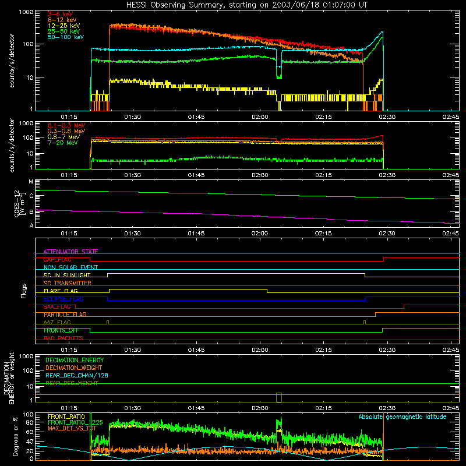Click the A flare-class tick label
Viewport: 466px width, 466px height.
pyautogui.click(x=31, y=225)
